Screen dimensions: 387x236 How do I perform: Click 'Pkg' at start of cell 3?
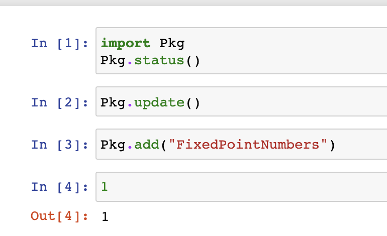(113, 145)
